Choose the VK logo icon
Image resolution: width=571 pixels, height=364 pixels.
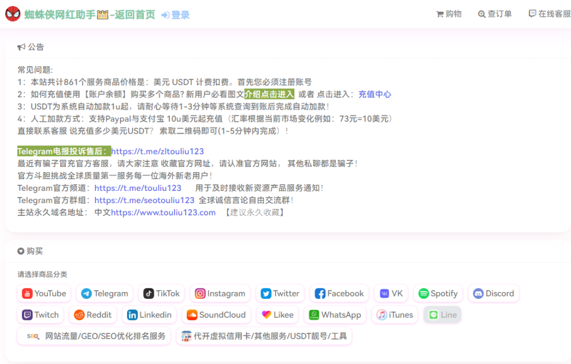tap(384, 293)
